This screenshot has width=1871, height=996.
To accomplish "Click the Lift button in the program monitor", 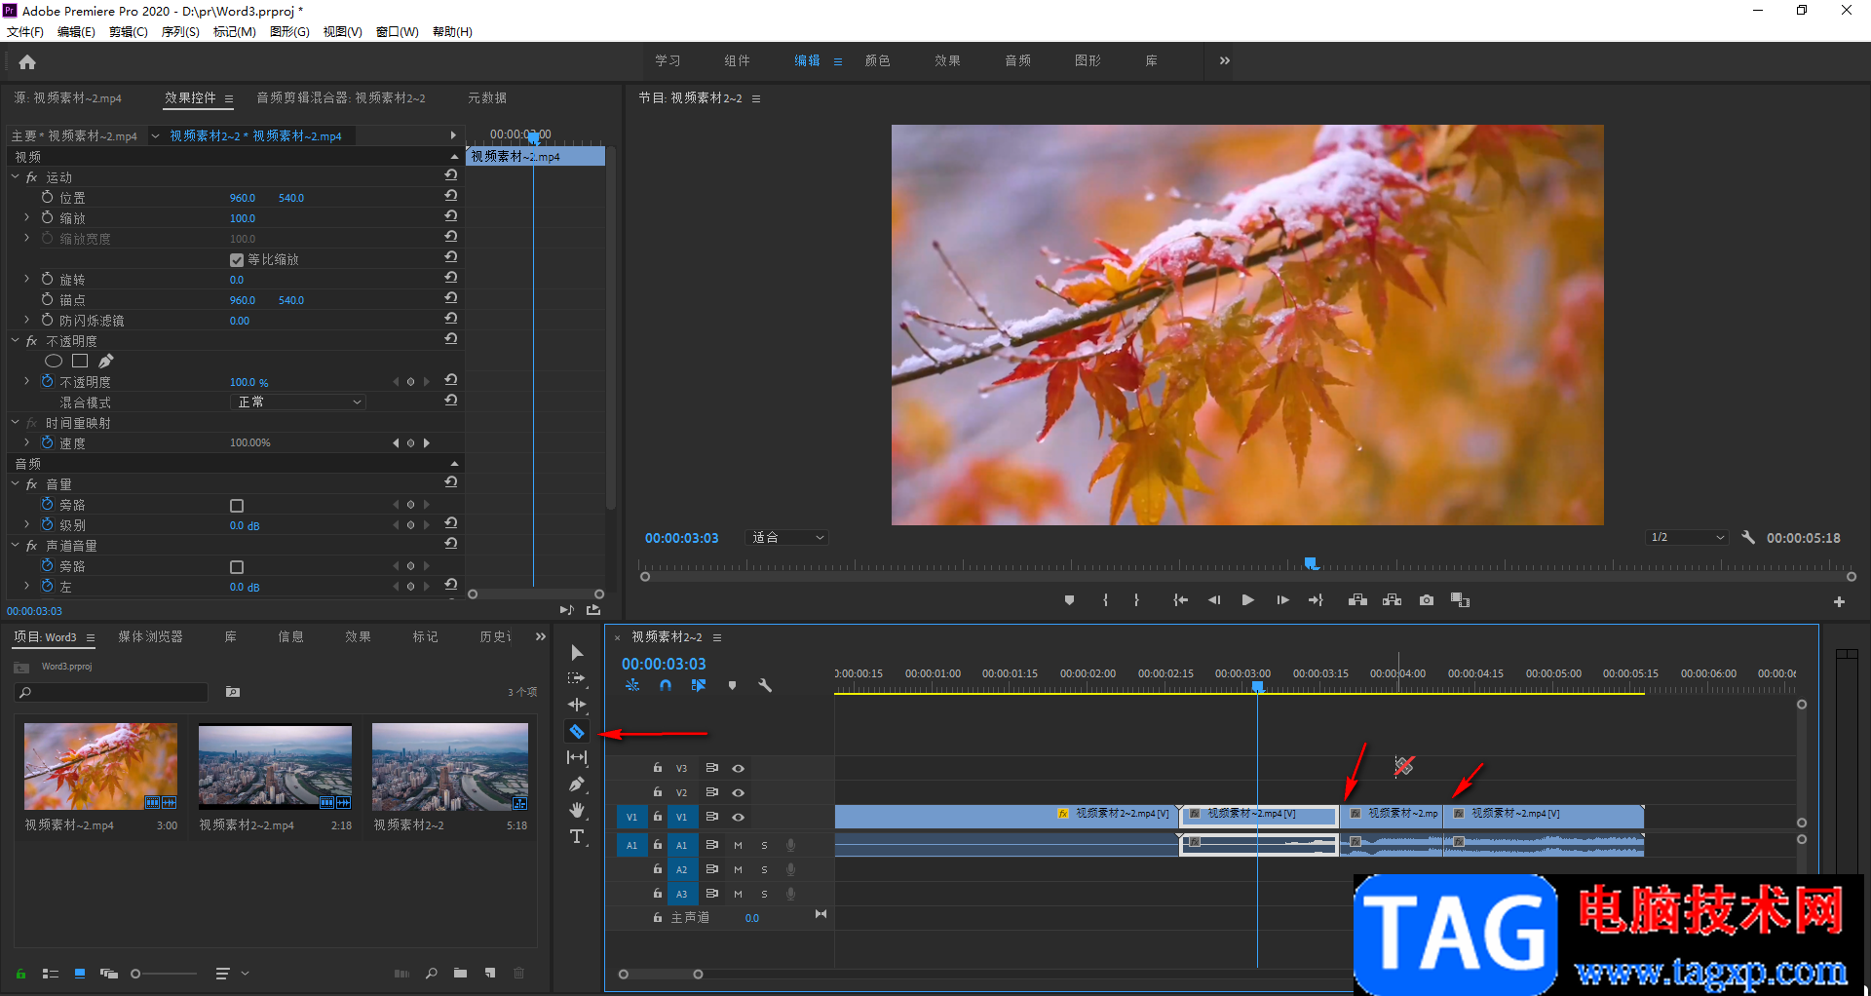I will (x=1357, y=600).
